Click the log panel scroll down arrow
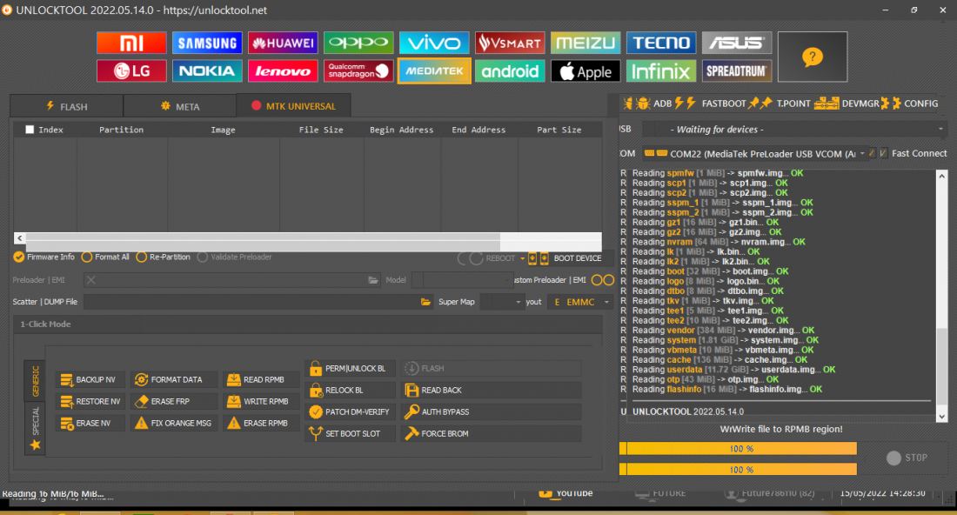The width and height of the screenshot is (957, 515). pyautogui.click(x=941, y=417)
